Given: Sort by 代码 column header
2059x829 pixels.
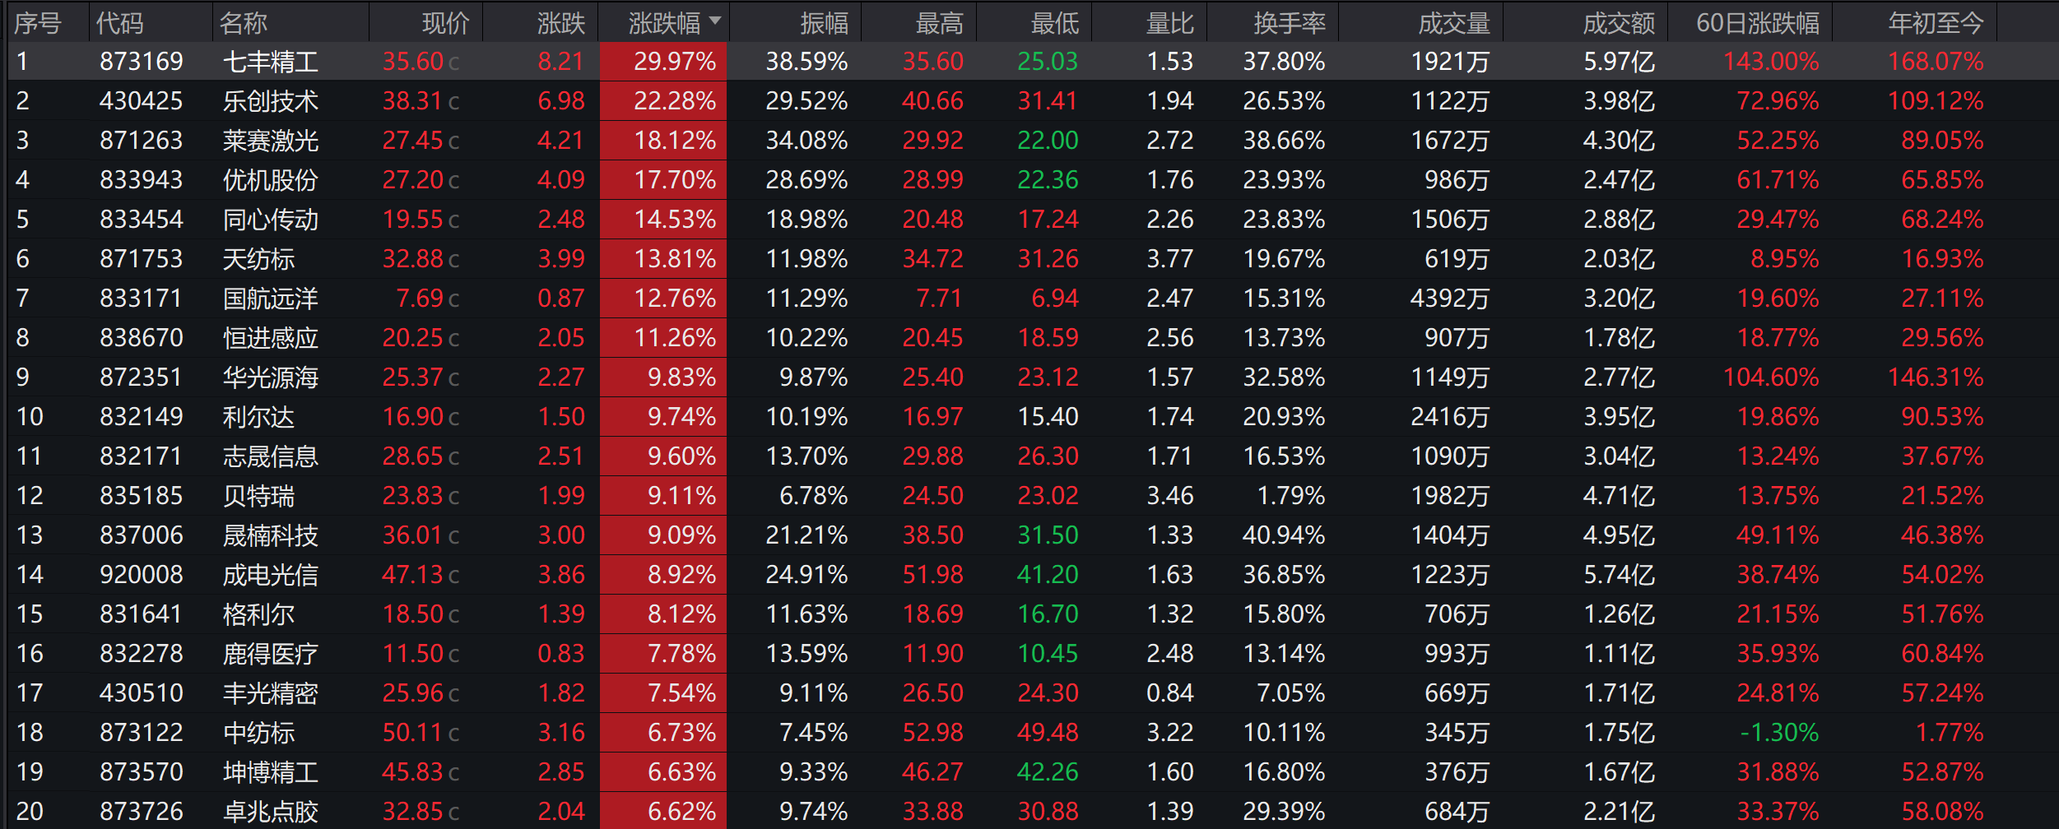Looking at the screenshot, I should [120, 23].
